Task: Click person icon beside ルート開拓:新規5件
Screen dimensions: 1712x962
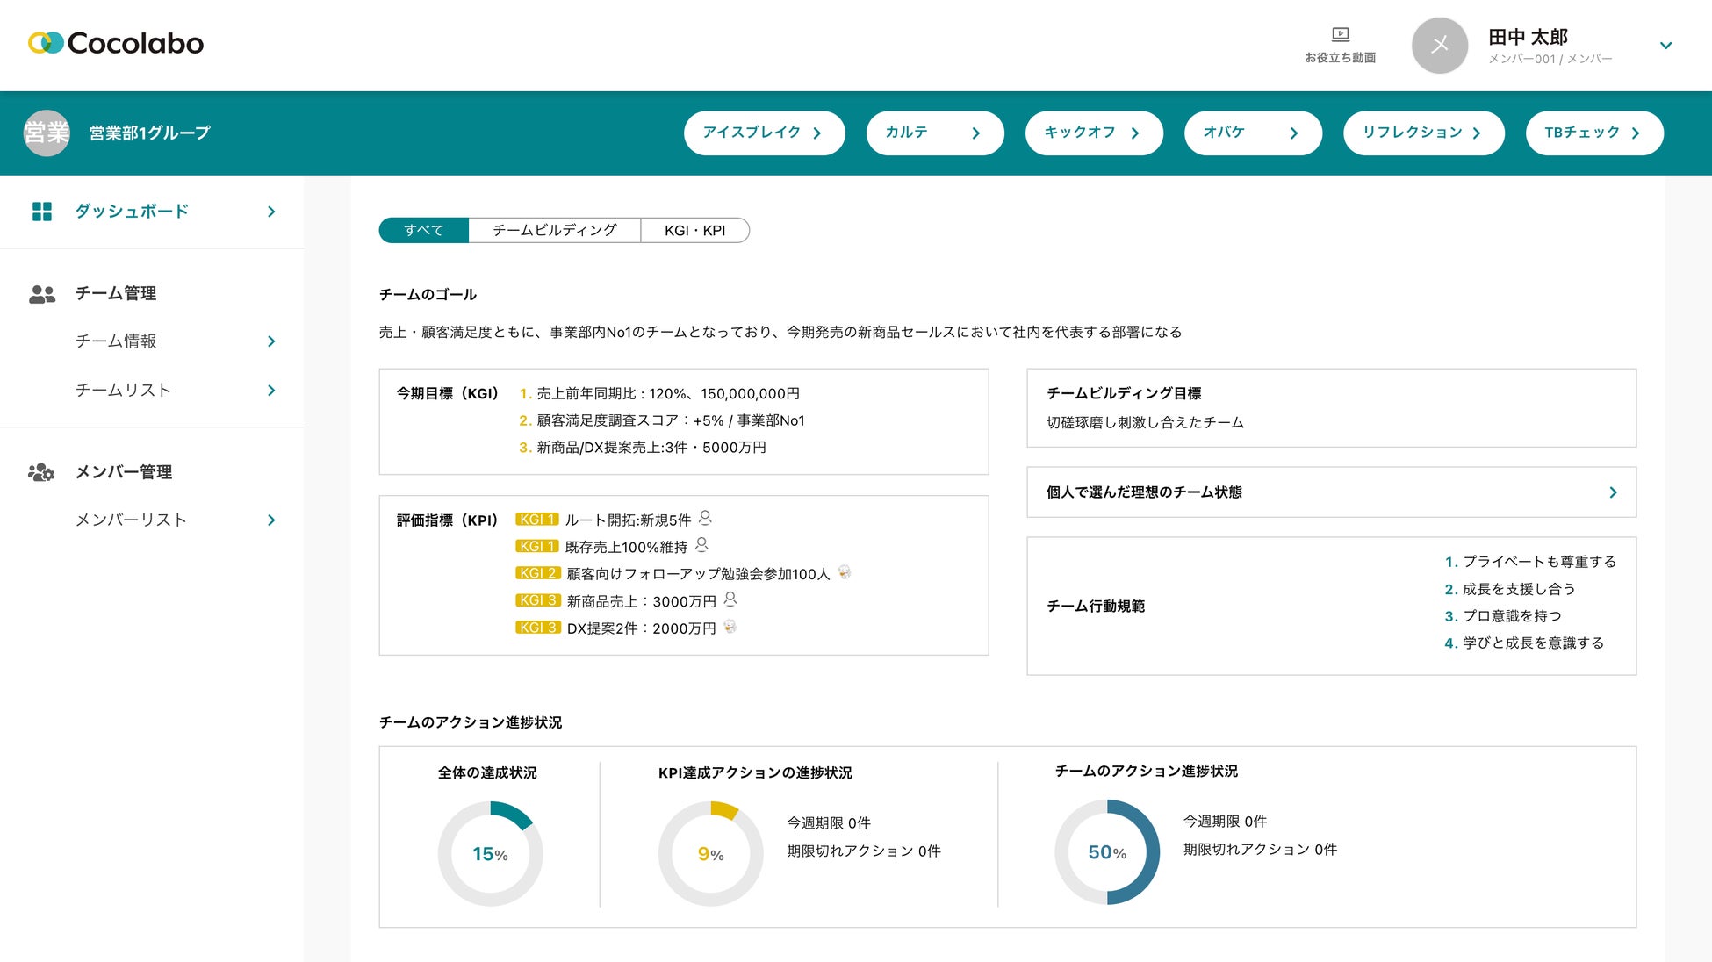Action: (x=705, y=519)
